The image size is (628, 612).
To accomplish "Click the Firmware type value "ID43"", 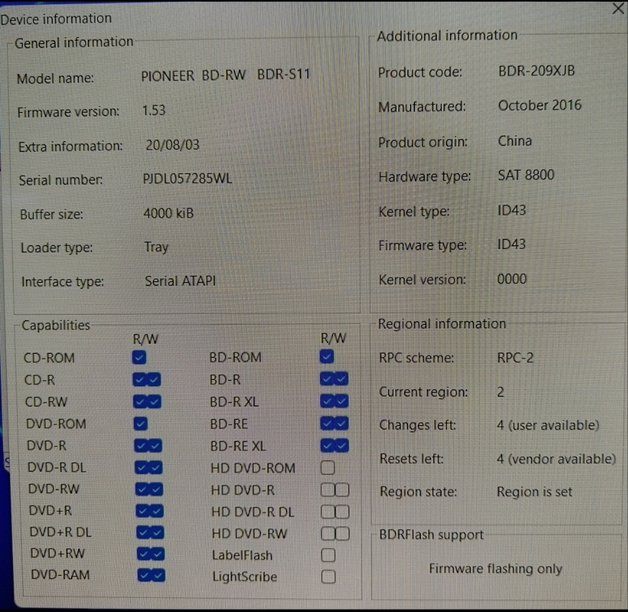I will click(512, 244).
